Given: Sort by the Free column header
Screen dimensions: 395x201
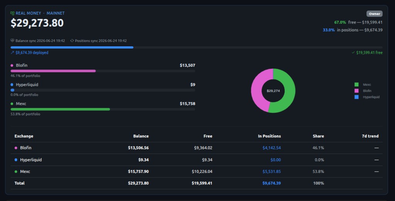Looking at the screenshot, I should point(208,136).
